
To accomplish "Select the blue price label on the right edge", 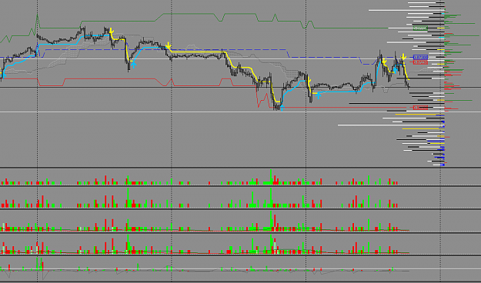I will coord(420,58).
